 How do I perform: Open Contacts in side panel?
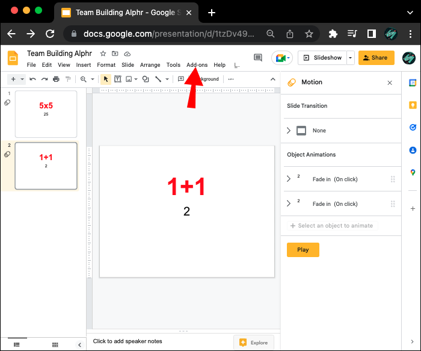pos(413,150)
